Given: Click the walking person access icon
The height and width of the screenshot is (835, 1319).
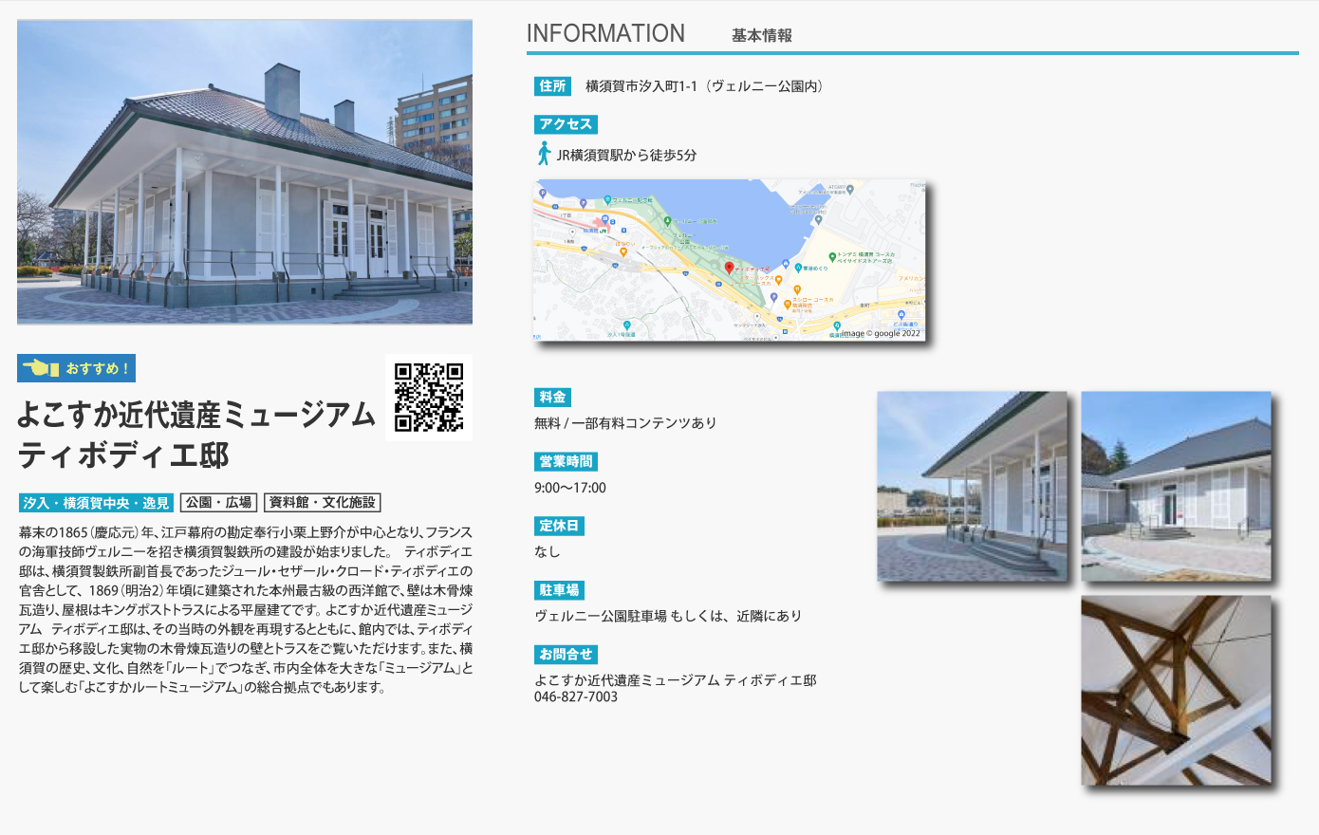Looking at the screenshot, I should tap(544, 154).
